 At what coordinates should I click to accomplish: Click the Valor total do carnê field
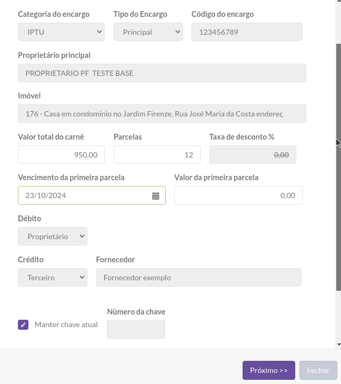pyautogui.click(x=61, y=155)
